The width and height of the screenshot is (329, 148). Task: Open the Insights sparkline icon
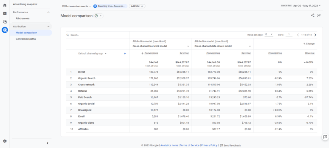[x=319, y=15]
